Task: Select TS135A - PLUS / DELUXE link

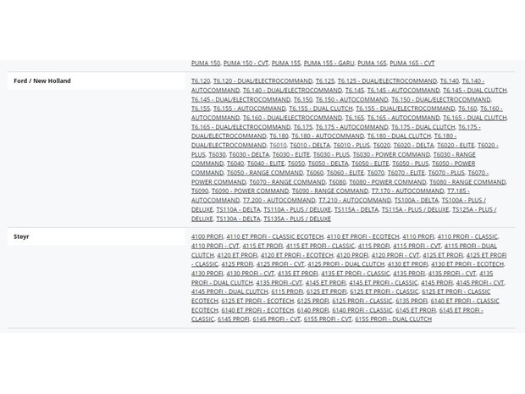Action: tap(297, 219)
